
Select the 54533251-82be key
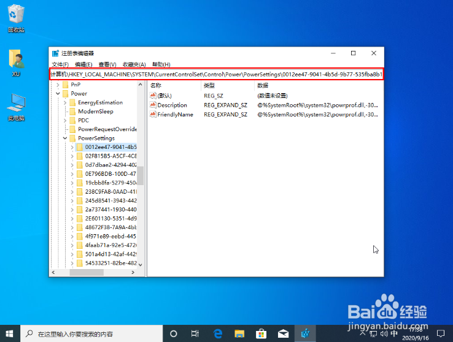110,264
